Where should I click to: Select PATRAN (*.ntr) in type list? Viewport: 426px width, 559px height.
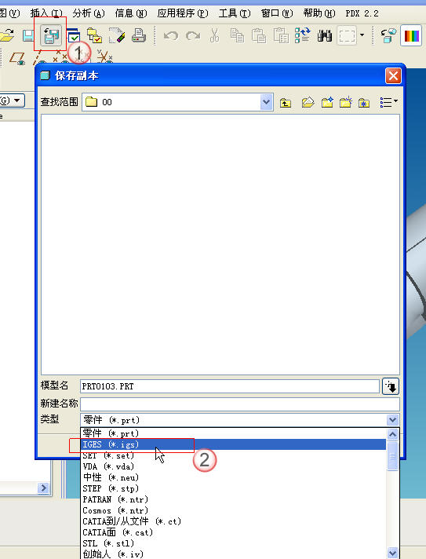[234, 499]
